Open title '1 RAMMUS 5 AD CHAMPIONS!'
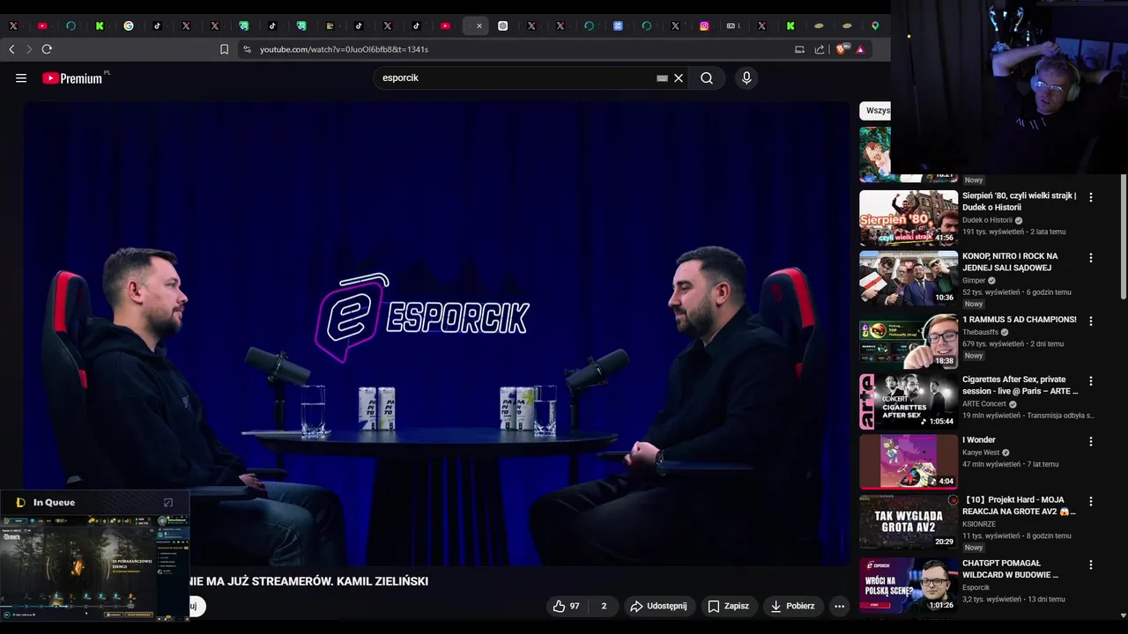Screen dimensions: 1128x634 [1020, 320]
